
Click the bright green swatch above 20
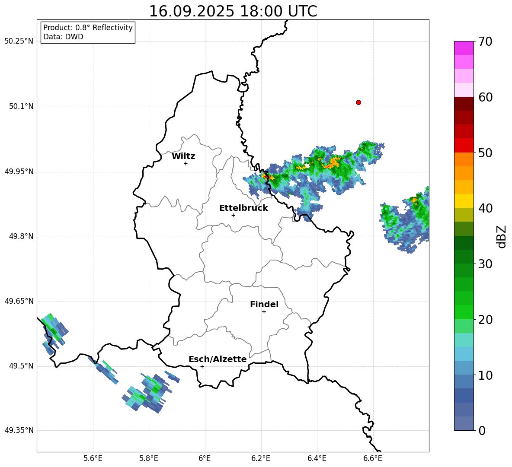464,312
